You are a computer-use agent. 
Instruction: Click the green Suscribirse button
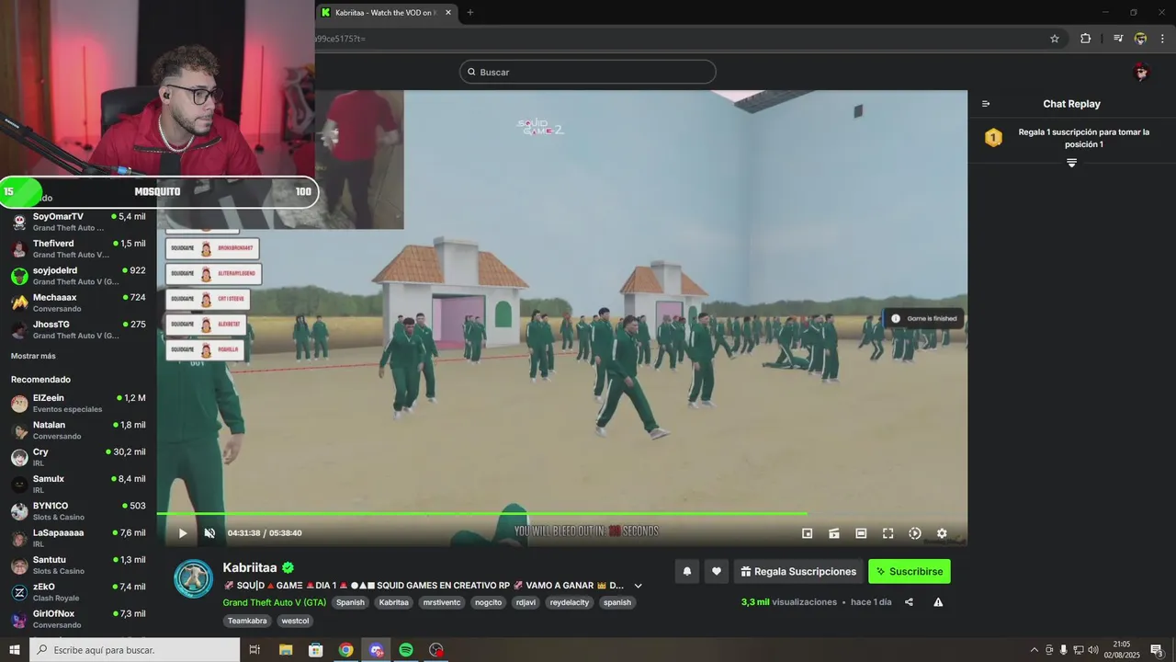(x=910, y=571)
